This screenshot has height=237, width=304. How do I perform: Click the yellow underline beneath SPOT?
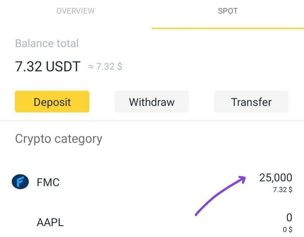(x=227, y=28)
